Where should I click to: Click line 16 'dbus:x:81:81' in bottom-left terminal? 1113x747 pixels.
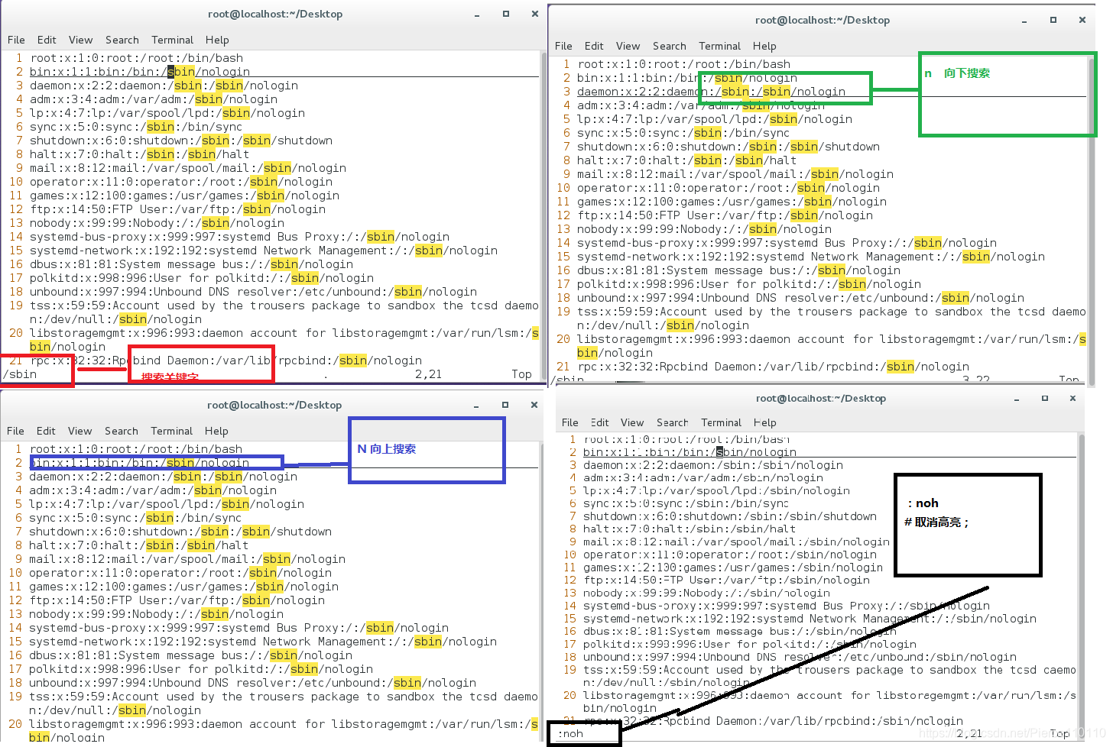click(x=191, y=655)
